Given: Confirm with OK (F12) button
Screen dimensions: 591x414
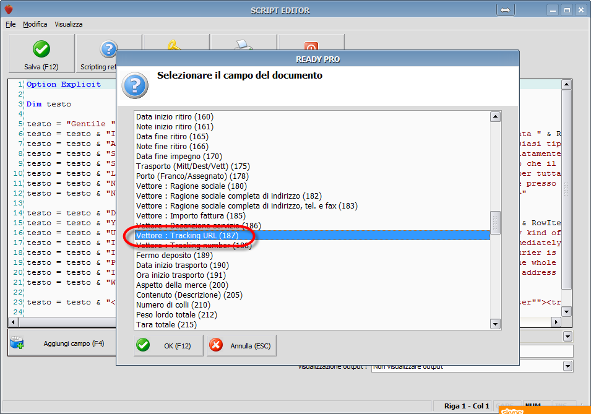Looking at the screenshot, I should click(x=168, y=345).
